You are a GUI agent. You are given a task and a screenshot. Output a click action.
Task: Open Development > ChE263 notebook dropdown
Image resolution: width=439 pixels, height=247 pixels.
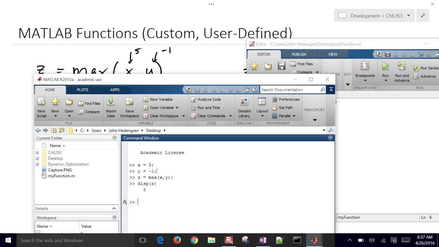pyautogui.click(x=409, y=15)
